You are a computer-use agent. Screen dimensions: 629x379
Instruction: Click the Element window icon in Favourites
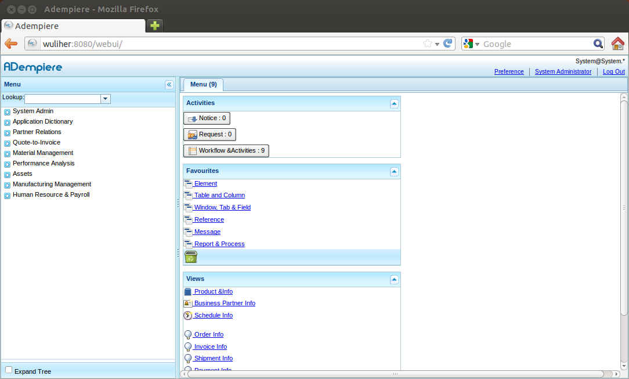point(188,183)
